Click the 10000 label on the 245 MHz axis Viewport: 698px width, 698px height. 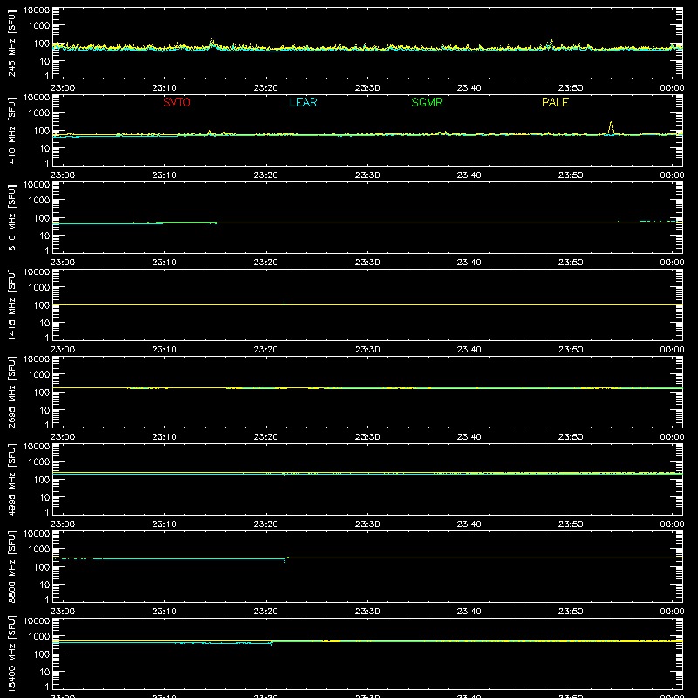point(37,10)
